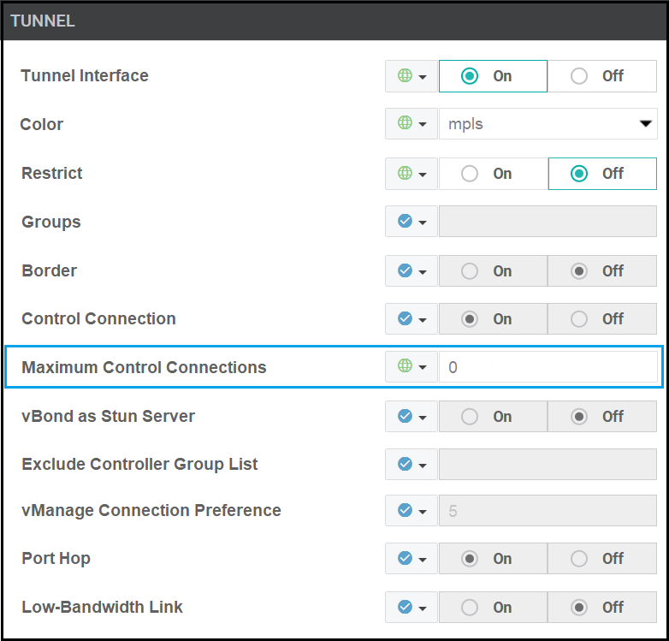
Task: Click the checkmark icon for Control Connection
Action: pyautogui.click(x=406, y=318)
